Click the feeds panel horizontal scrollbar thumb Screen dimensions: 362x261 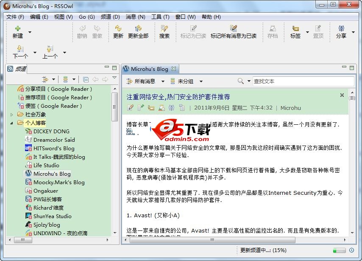[x=23, y=240]
